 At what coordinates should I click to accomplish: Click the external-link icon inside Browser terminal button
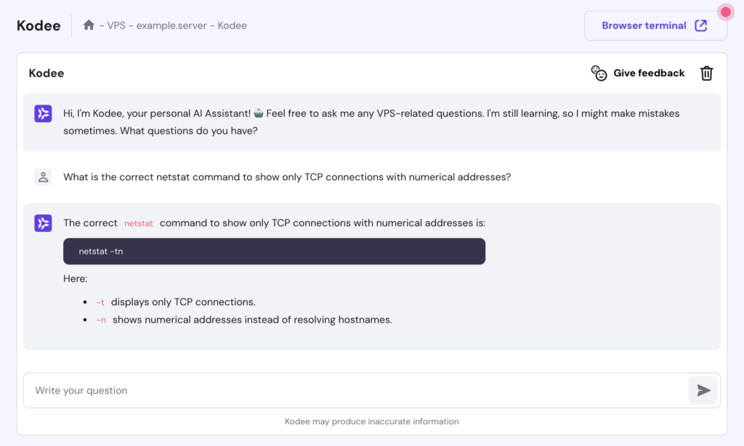(700, 25)
